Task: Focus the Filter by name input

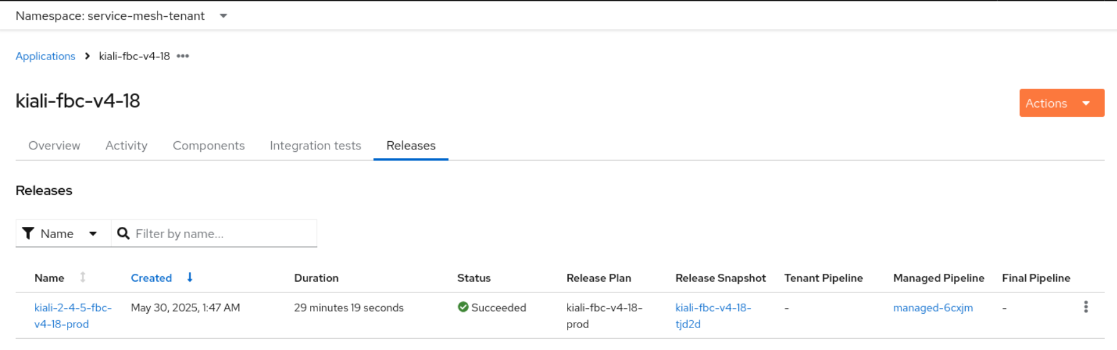Action: tap(222, 234)
